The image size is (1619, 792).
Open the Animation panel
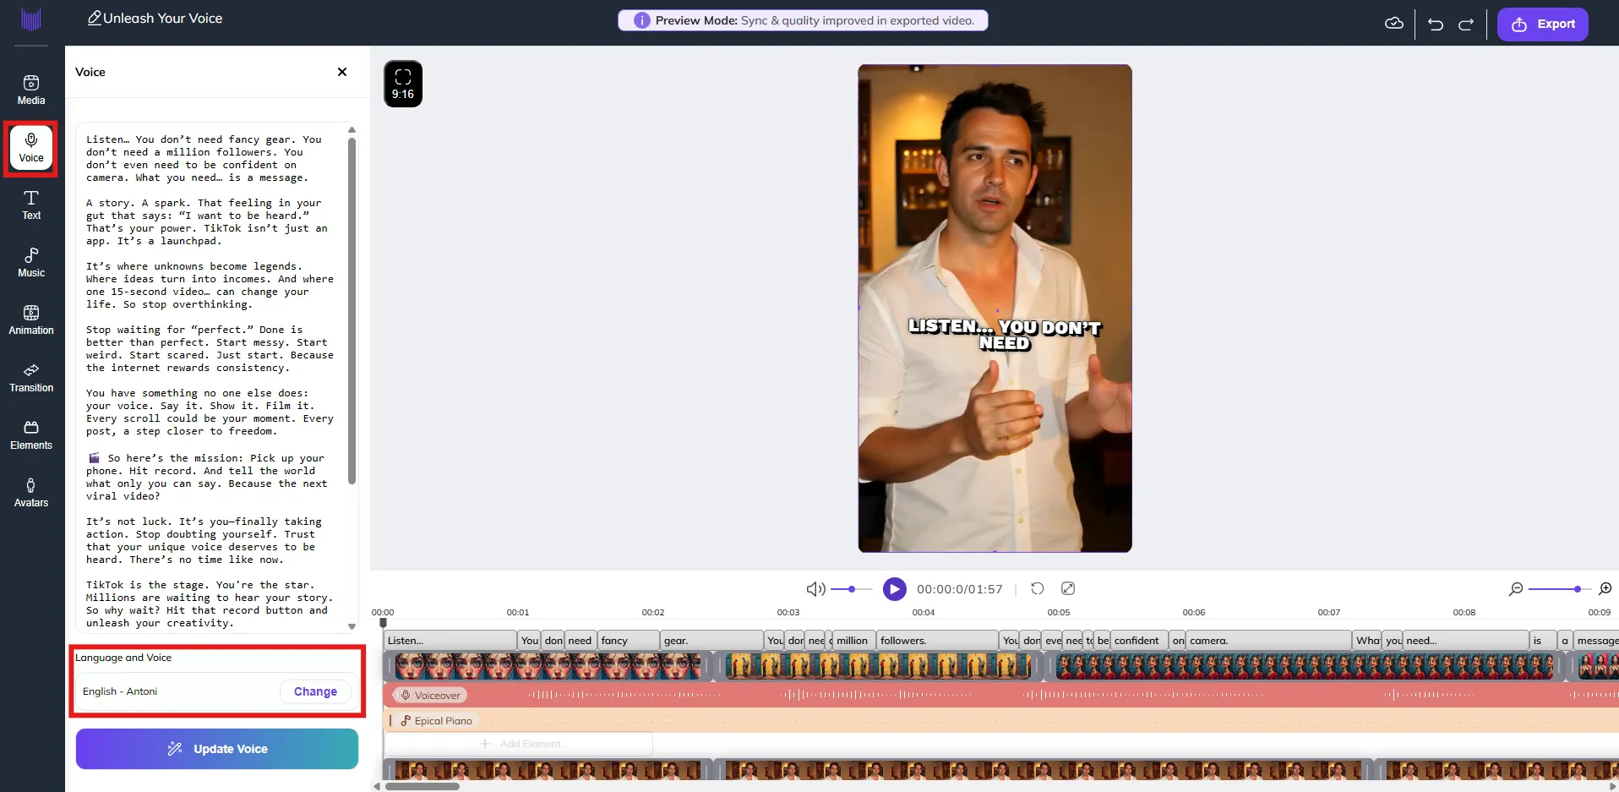coord(31,320)
